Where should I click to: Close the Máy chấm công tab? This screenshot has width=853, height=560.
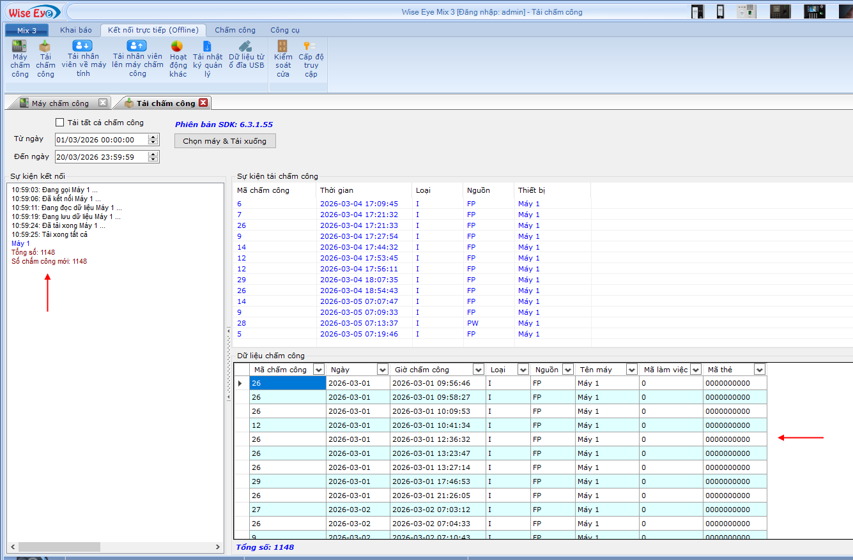(x=102, y=103)
